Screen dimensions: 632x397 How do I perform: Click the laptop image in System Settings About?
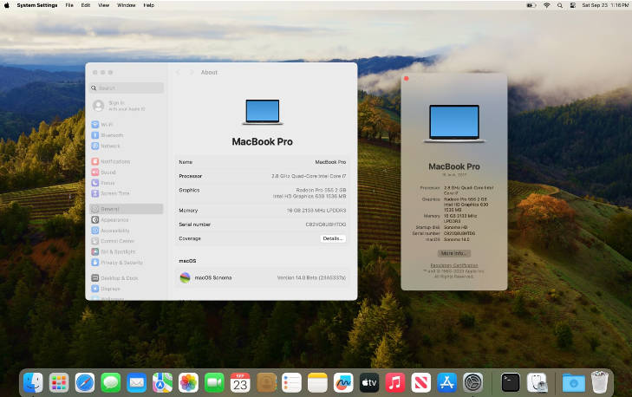click(x=263, y=112)
